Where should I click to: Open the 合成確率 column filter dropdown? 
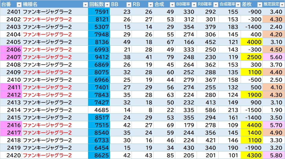(238, 5)
